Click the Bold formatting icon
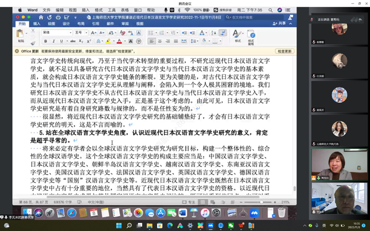370x231 pixels. pyautogui.click(x=45, y=41)
